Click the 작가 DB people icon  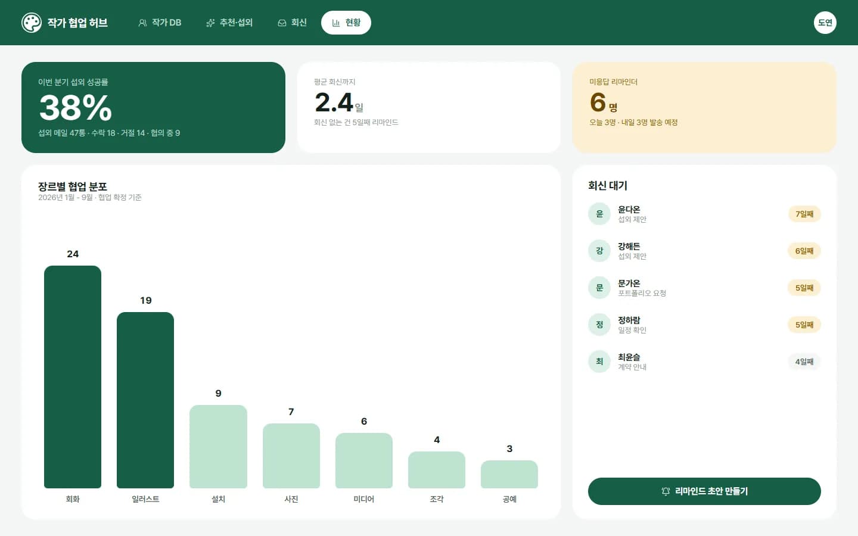coord(142,23)
